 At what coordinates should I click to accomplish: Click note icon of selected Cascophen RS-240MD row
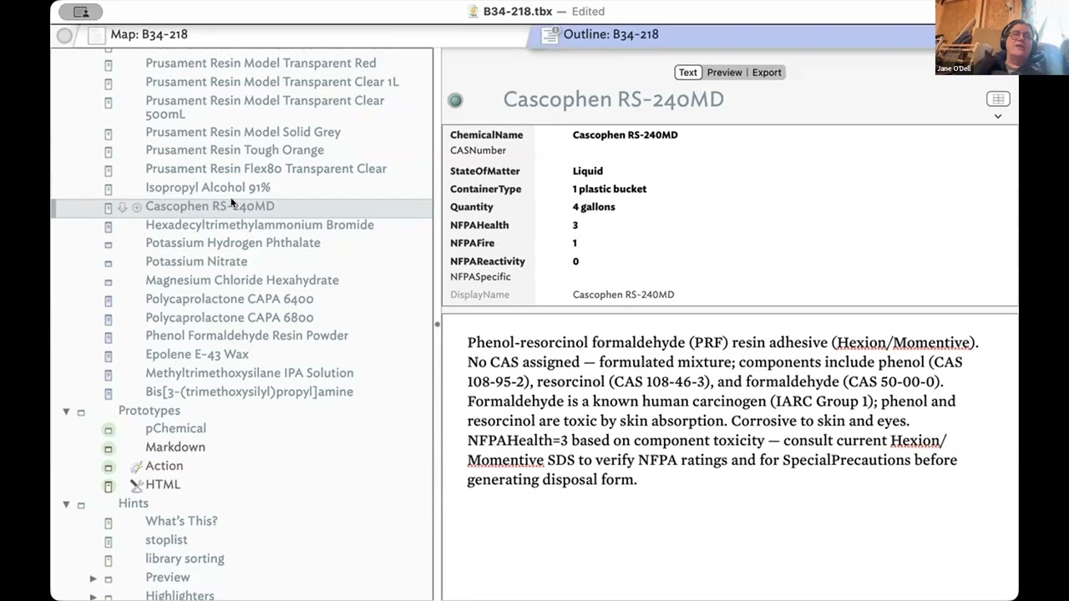click(x=108, y=207)
